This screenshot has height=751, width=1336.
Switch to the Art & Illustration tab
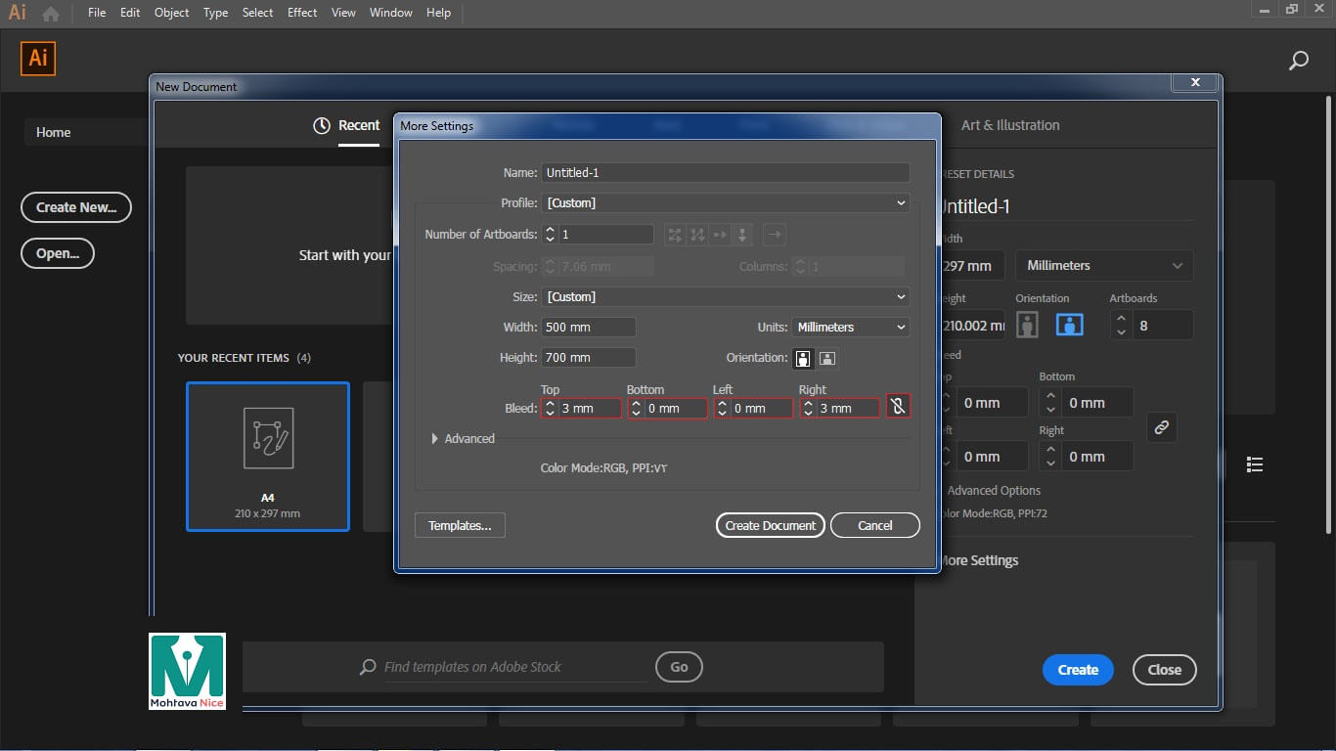[x=1009, y=125]
